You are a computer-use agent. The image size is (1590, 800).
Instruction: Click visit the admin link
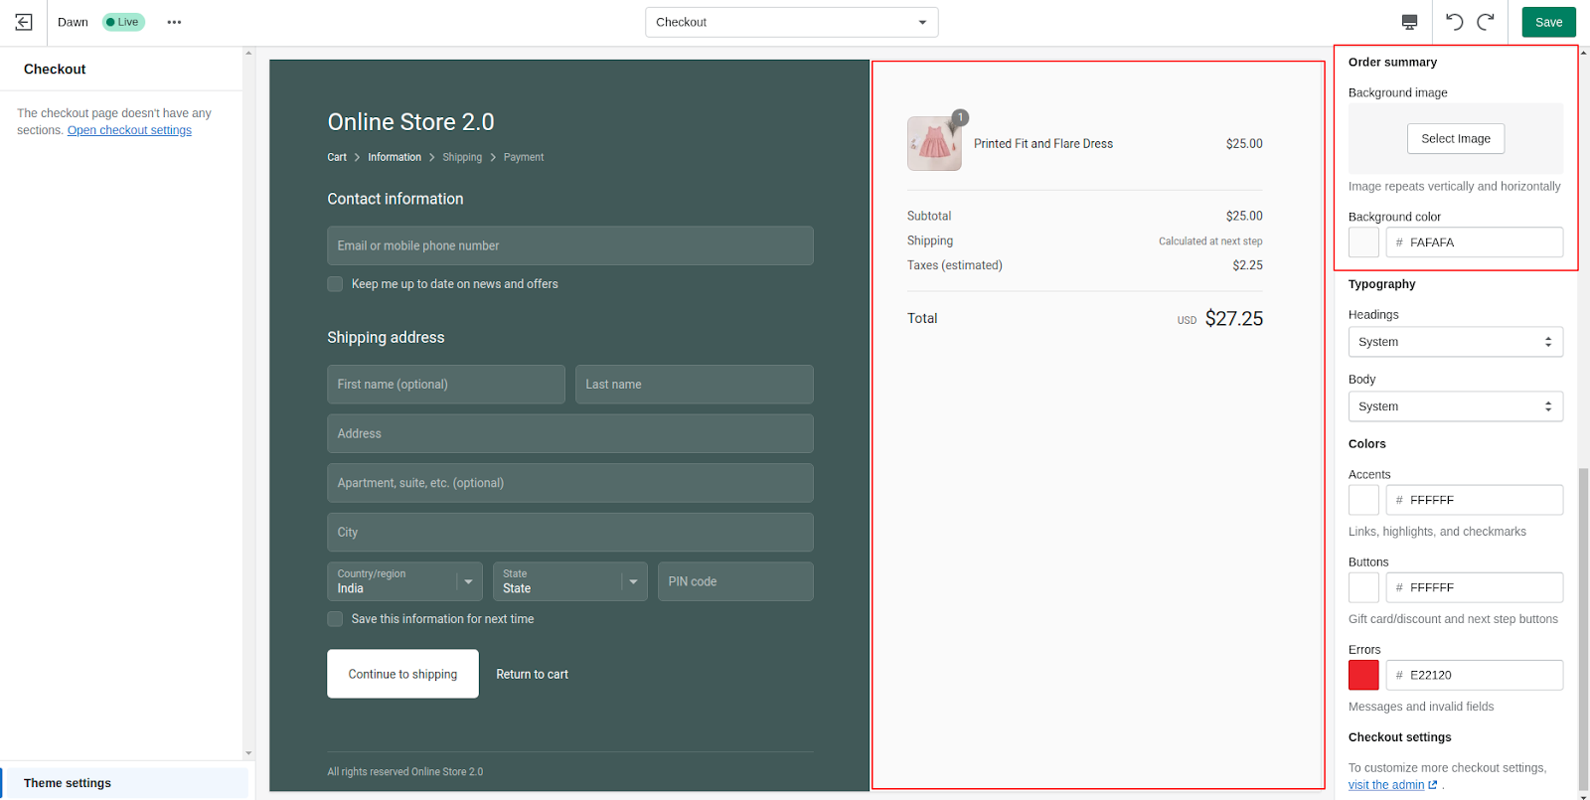(1386, 785)
